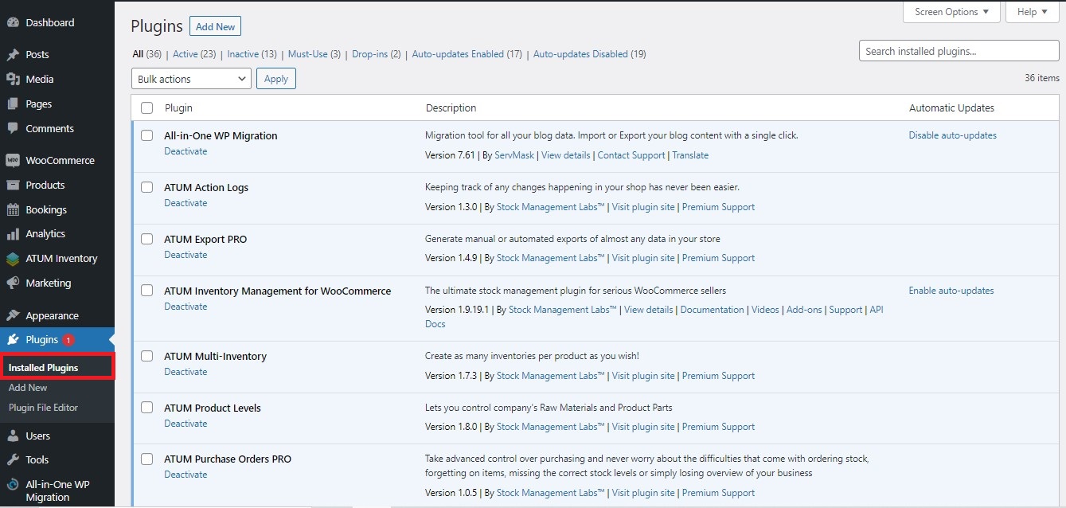The image size is (1066, 508).
Task: Check the All-in-One WP Migration checkbox
Action: (x=146, y=135)
